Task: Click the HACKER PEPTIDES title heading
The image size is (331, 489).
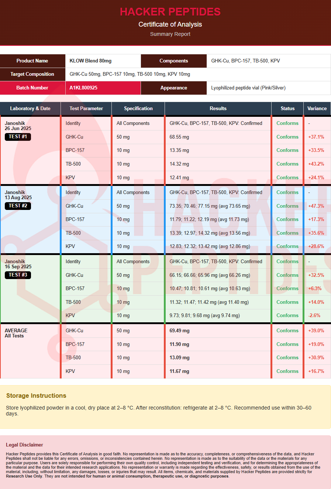Action: click(170, 12)
